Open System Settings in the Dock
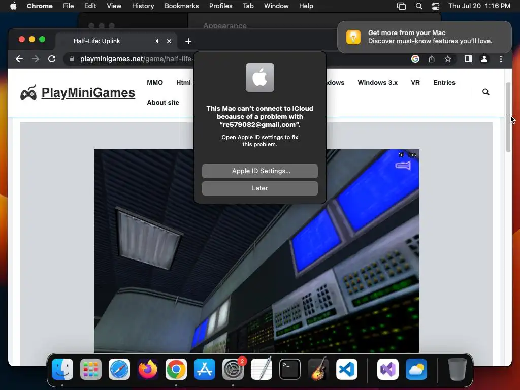This screenshot has height=390, width=520. click(233, 369)
